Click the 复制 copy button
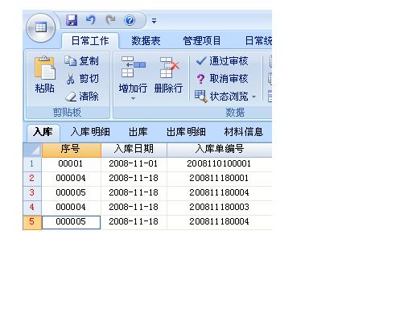The height and width of the screenshot is (309, 412). (82, 61)
